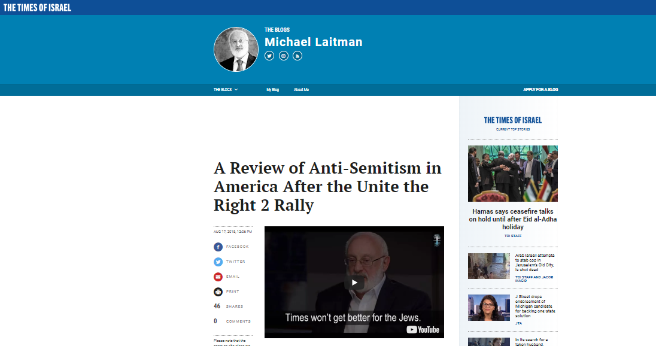Click Michael Laitman profile photo
Screen dimensions: 656x346
click(237, 49)
